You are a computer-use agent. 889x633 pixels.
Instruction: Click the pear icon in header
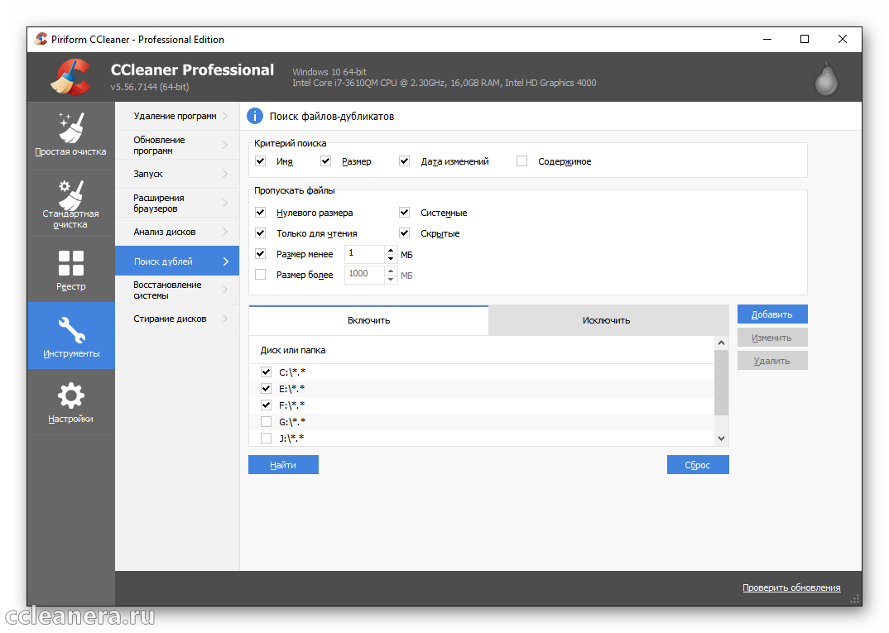[826, 77]
